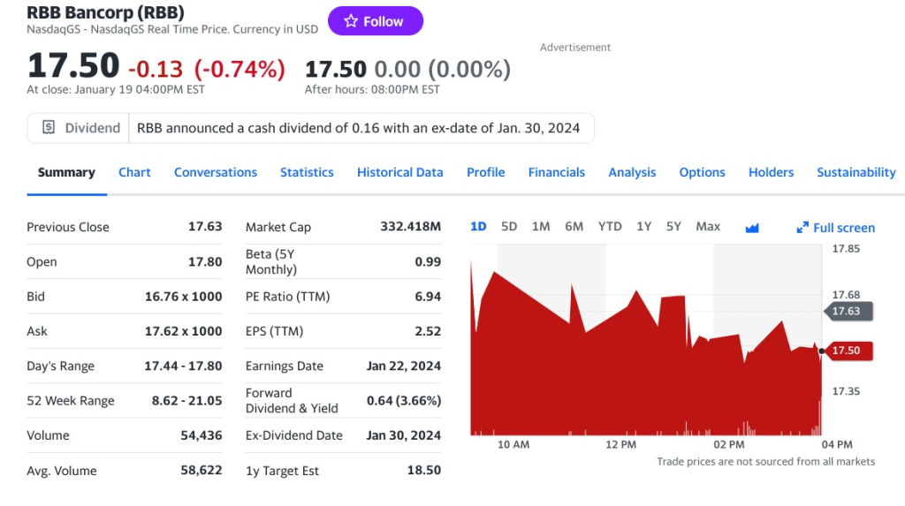The width and height of the screenshot is (905, 506).
Task: Click the Beta (5Y Monthly) value 0.99
Action: [428, 261]
